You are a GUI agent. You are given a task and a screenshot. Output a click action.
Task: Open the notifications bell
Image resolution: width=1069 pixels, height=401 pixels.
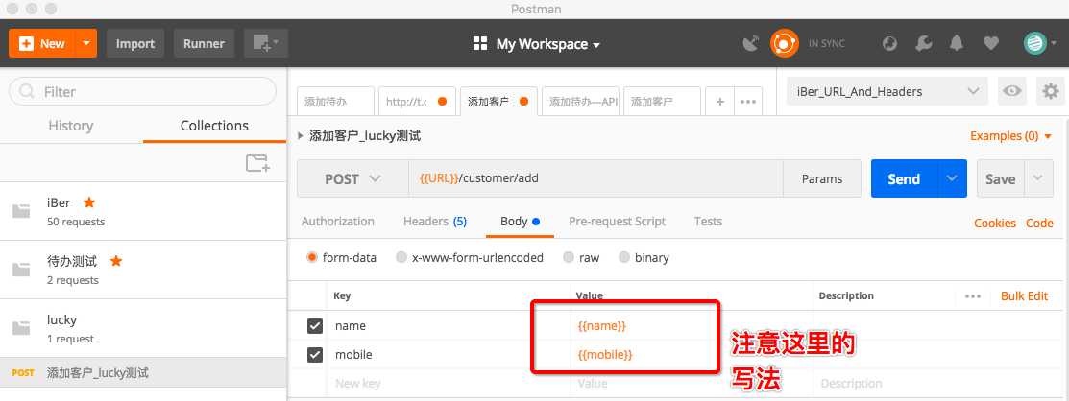pos(957,43)
